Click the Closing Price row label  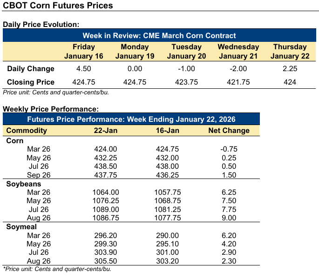coord(31,82)
